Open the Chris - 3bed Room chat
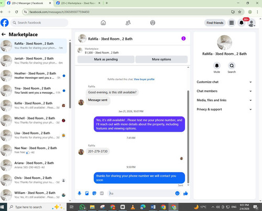The image size is (262, 211). click(34, 180)
